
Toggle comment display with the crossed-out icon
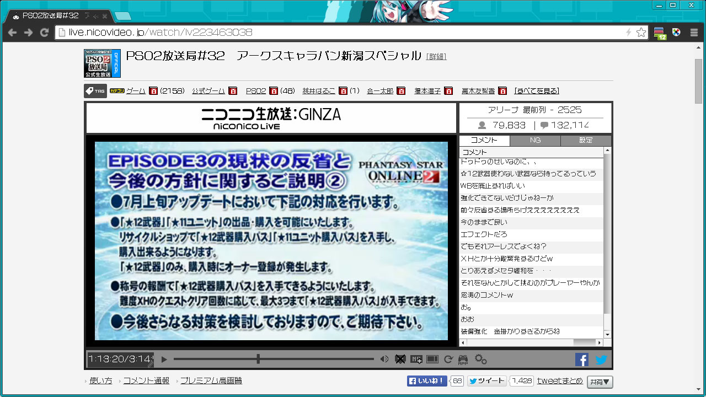pyautogui.click(x=400, y=360)
